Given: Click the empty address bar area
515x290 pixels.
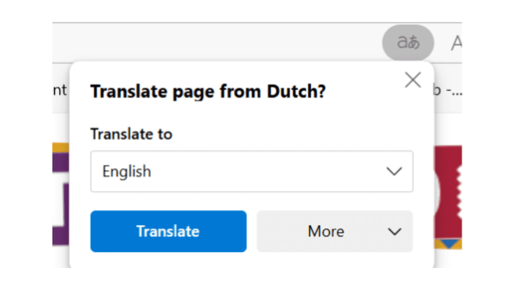Looking at the screenshot, I should point(215,43).
